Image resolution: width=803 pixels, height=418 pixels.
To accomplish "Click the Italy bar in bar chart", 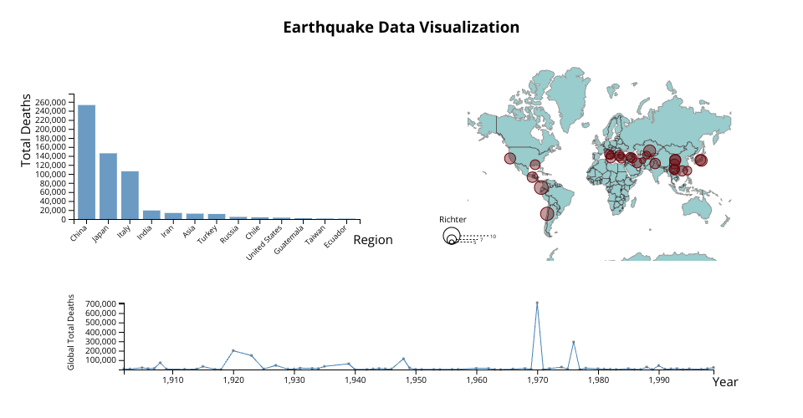I will 130,196.
